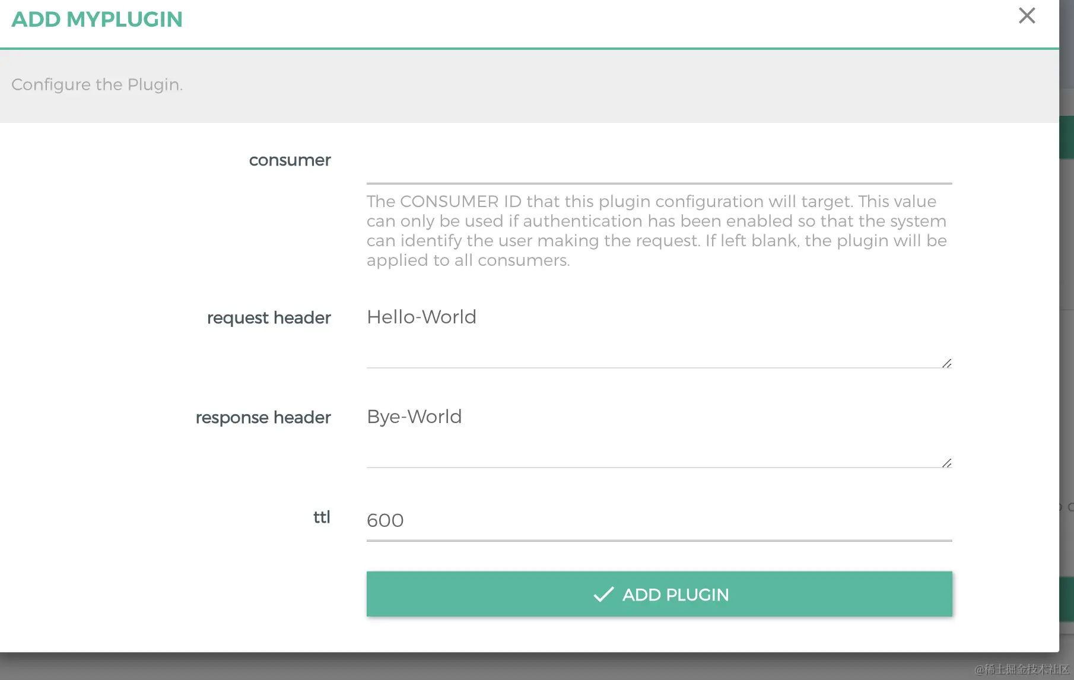Click the watermark text at bottom right
Screen dimensions: 1074x680
(1021, 669)
